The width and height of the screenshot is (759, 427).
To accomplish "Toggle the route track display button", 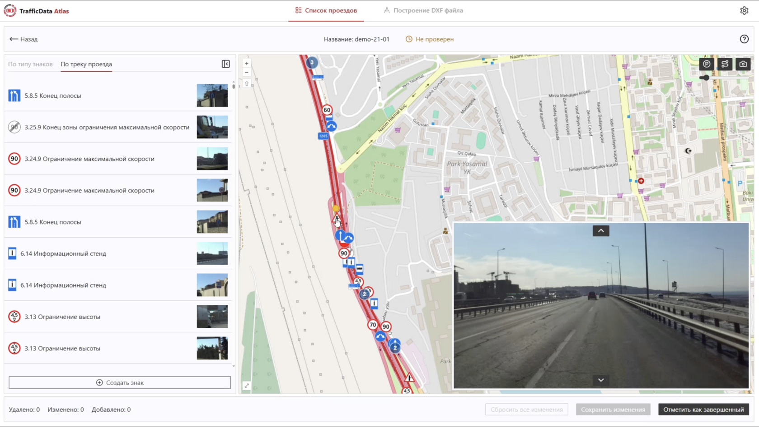I will pyautogui.click(x=725, y=64).
